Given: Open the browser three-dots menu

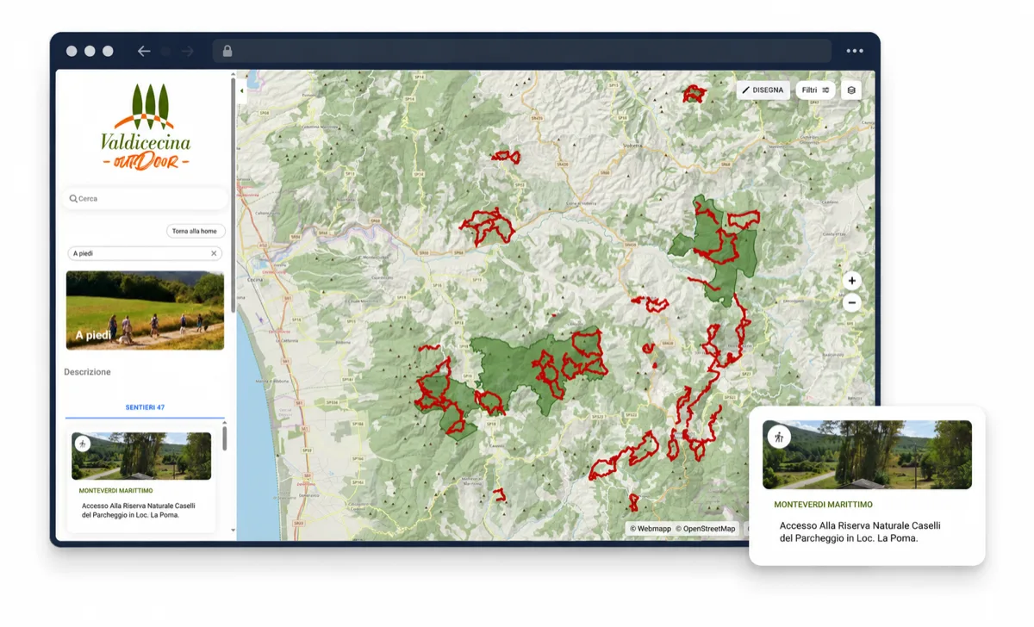Looking at the screenshot, I should tap(855, 51).
